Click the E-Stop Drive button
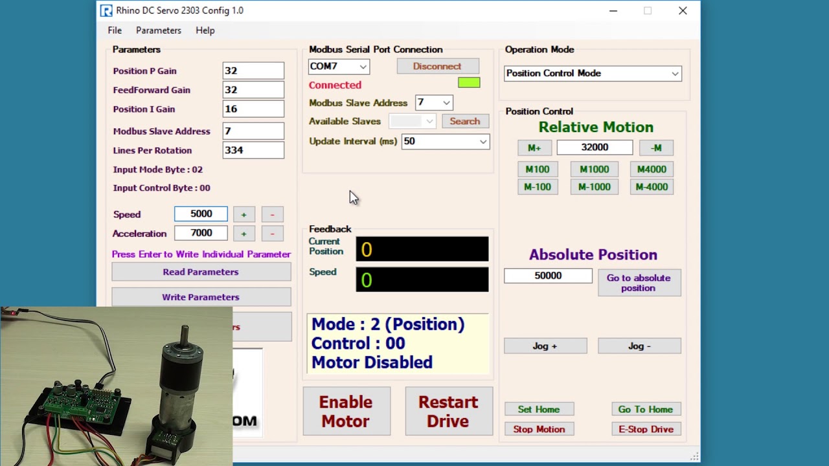 646,429
